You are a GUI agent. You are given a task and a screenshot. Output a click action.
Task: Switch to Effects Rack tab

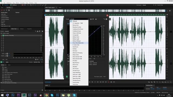[14, 29]
